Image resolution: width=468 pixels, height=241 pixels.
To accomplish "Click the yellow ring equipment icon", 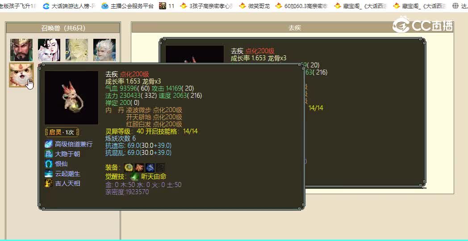I will pyautogui.click(x=129, y=168).
